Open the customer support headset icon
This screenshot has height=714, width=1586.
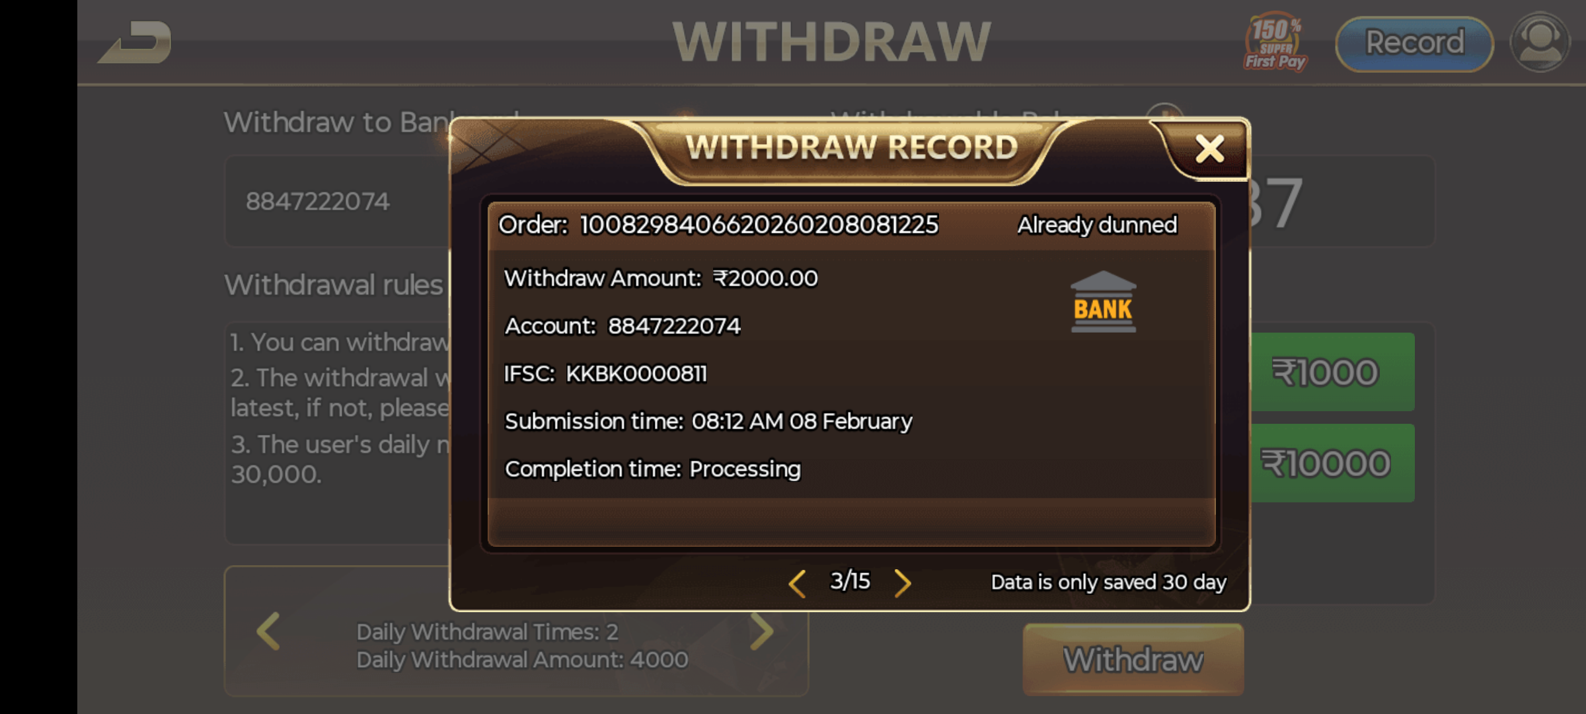tap(1540, 43)
